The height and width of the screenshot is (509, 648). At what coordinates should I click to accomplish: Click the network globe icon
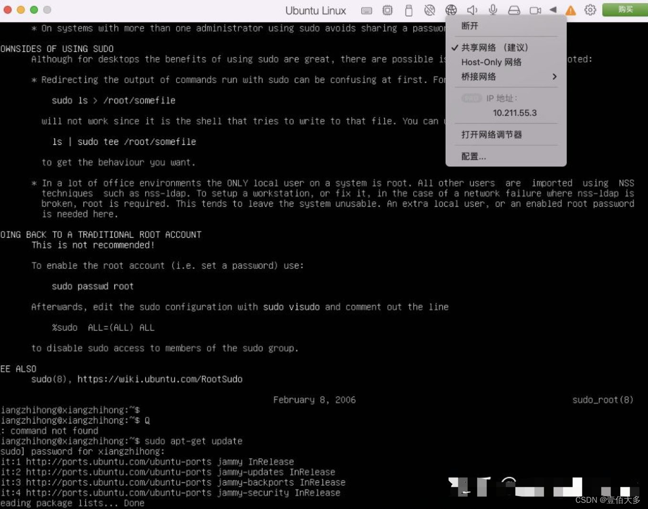[451, 10]
